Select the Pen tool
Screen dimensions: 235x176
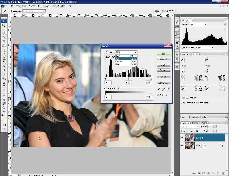4,82
